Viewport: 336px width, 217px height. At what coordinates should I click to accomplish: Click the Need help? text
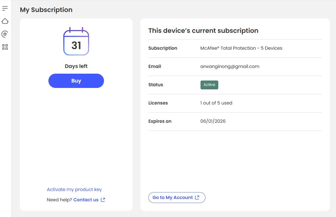pos(59,200)
